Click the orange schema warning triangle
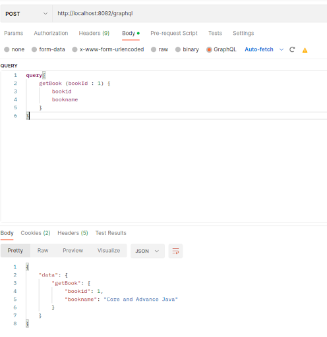The height and width of the screenshot is (337, 327). [305, 50]
